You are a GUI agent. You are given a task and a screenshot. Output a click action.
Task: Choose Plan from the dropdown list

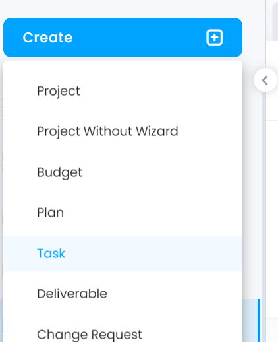123,213
